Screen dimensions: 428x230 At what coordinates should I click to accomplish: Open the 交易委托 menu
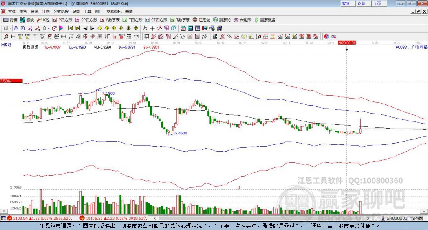pyautogui.click(x=114, y=11)
